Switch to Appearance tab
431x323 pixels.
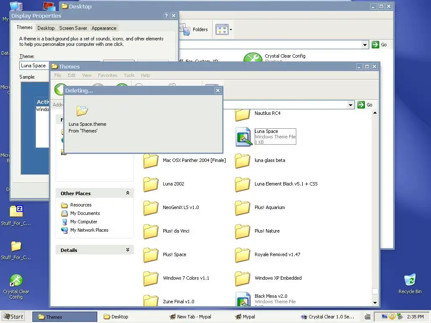click(104, 28)
